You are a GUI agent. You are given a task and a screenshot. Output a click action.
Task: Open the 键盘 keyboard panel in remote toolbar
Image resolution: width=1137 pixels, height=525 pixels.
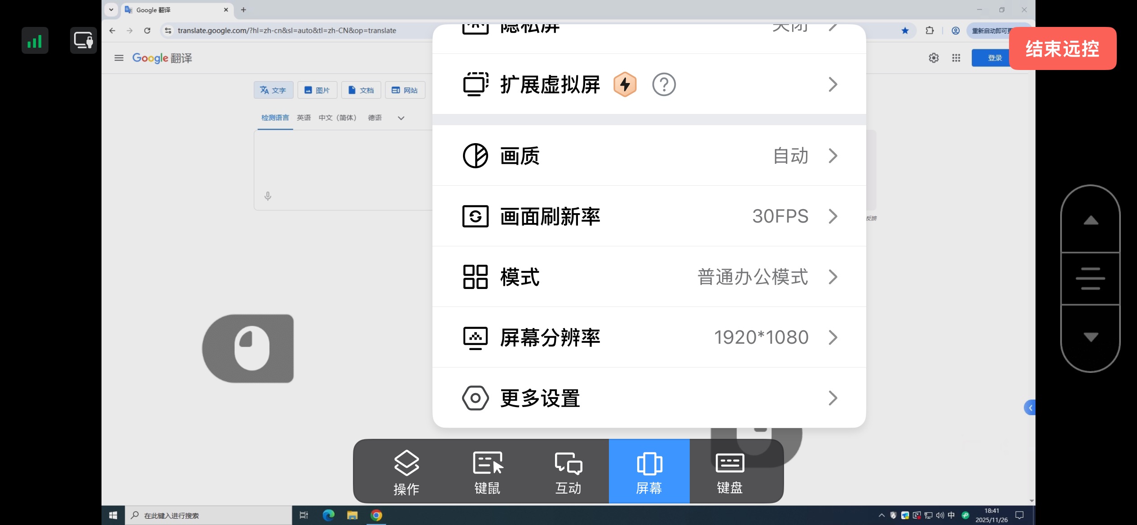coord(730,471)
